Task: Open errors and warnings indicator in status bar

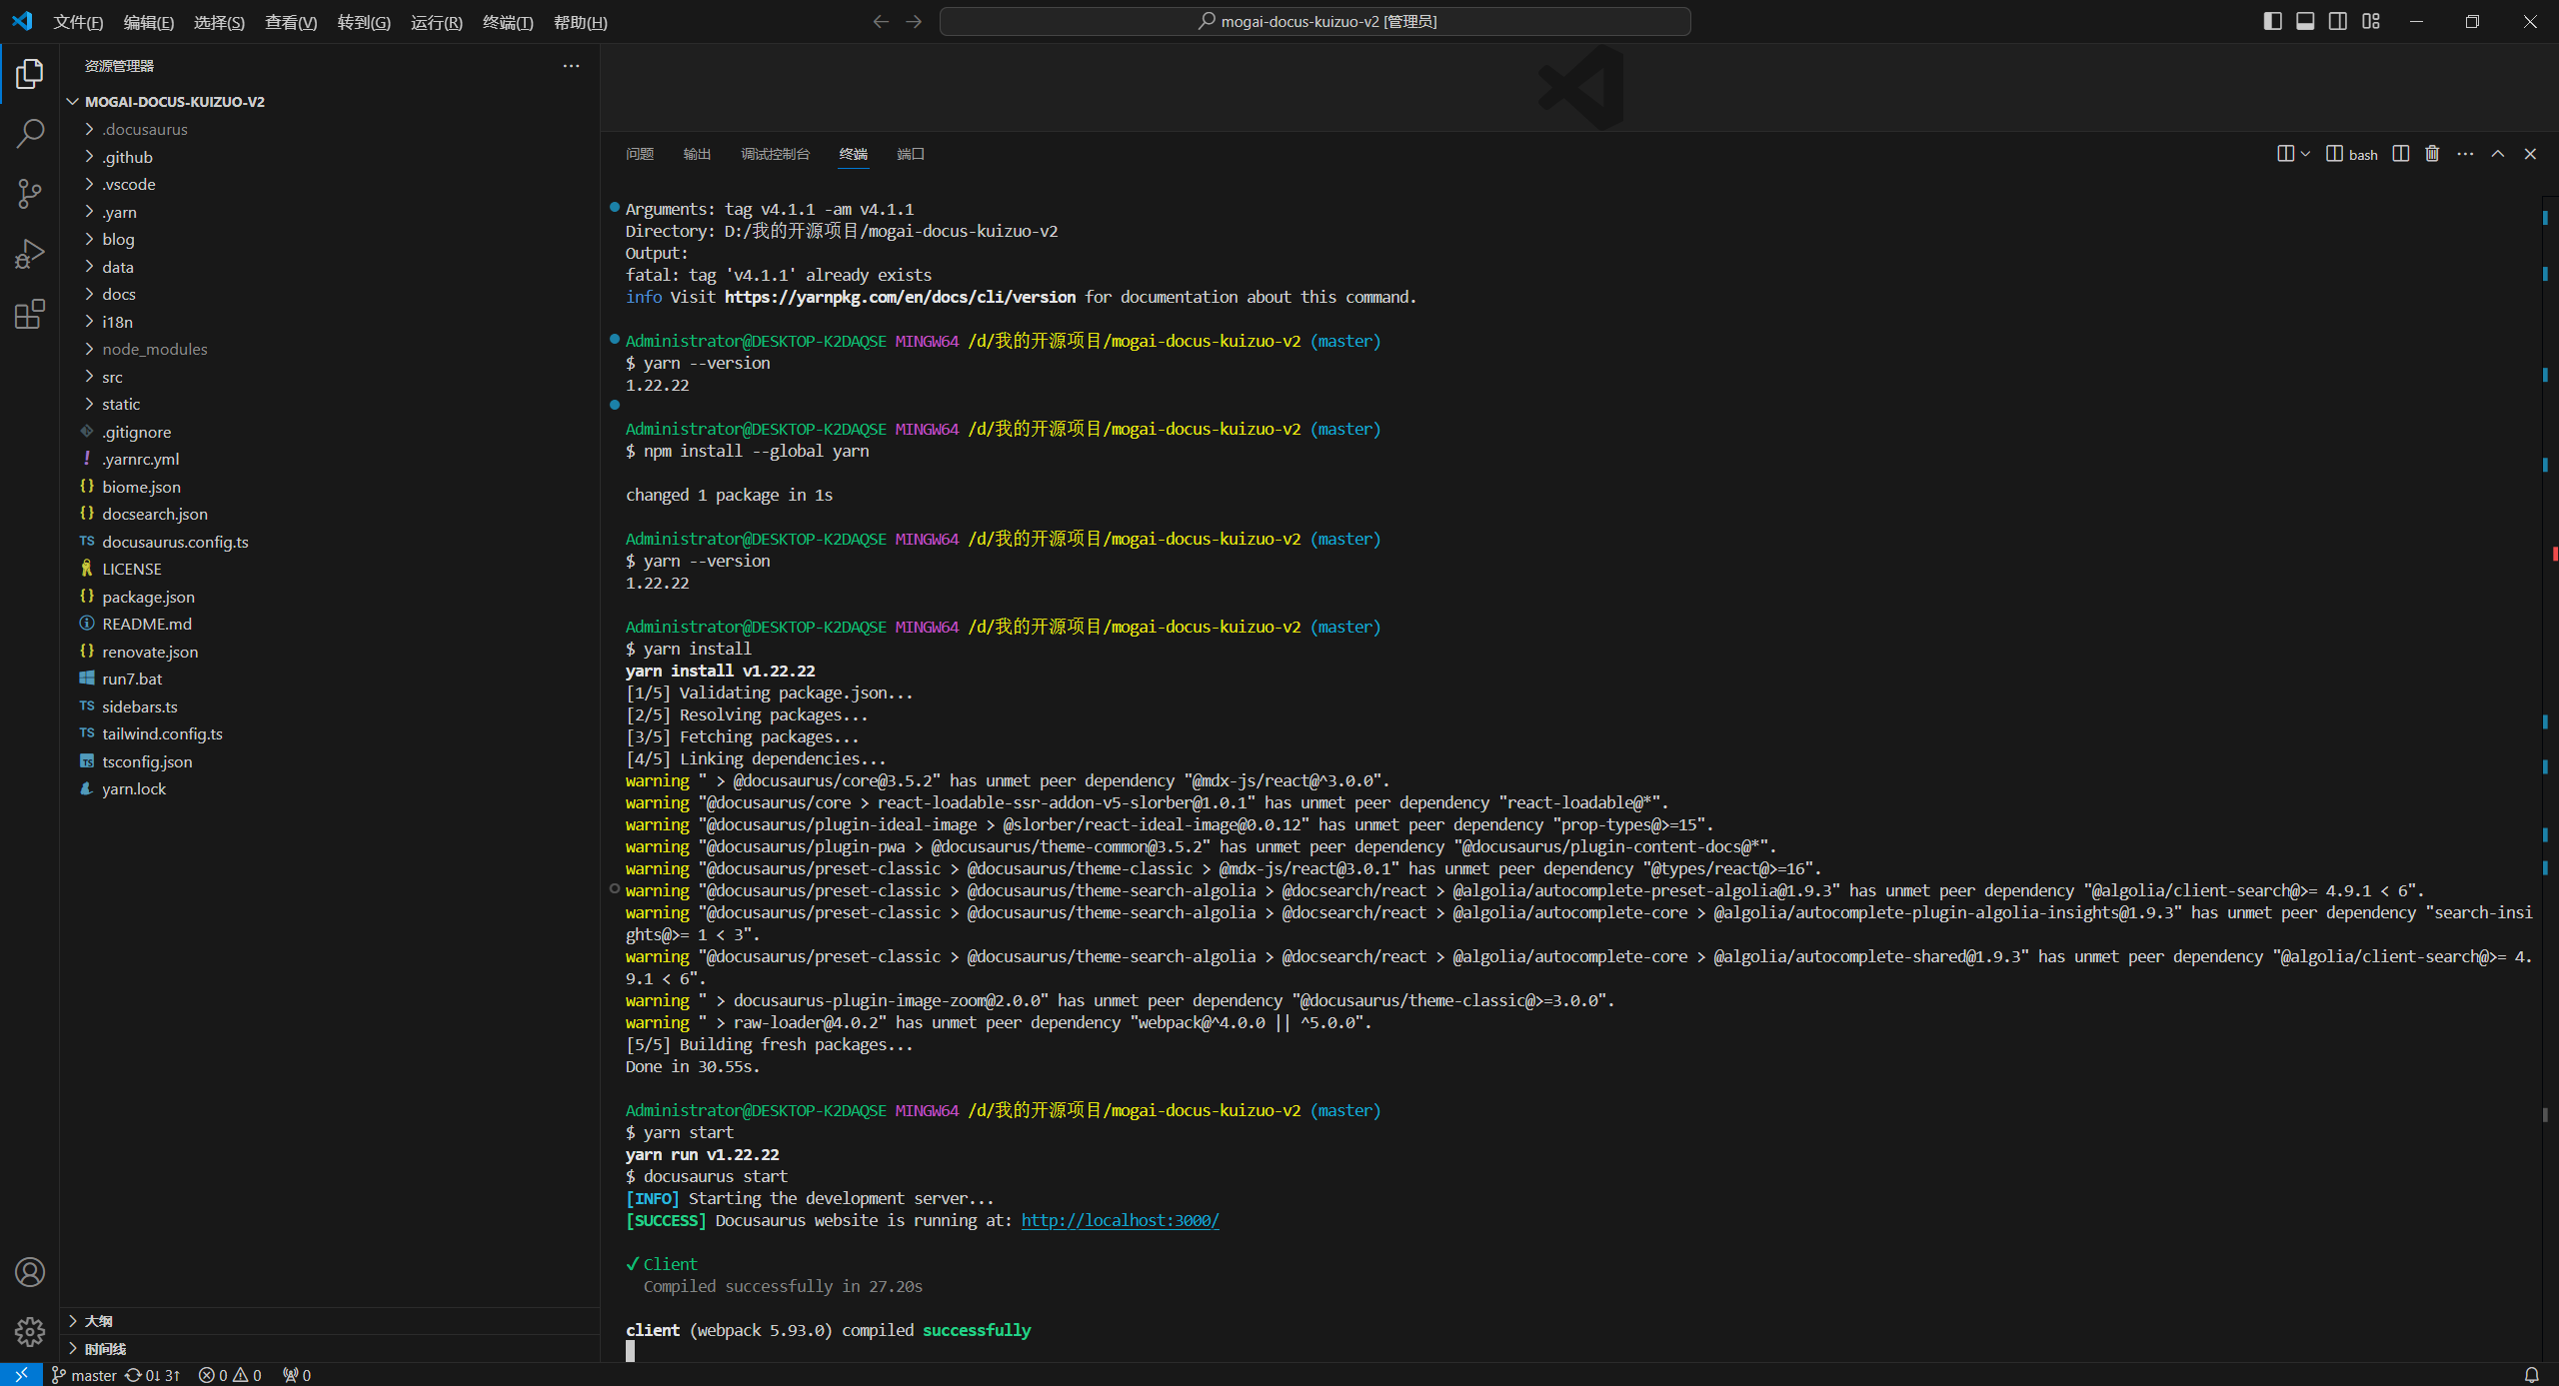Action: [x=230, y=1375]
